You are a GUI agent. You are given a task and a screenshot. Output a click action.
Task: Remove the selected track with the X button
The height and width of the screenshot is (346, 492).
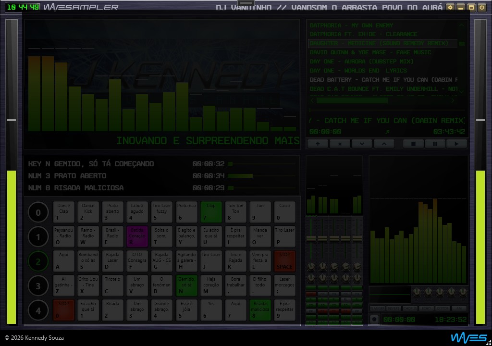point(340,144)
